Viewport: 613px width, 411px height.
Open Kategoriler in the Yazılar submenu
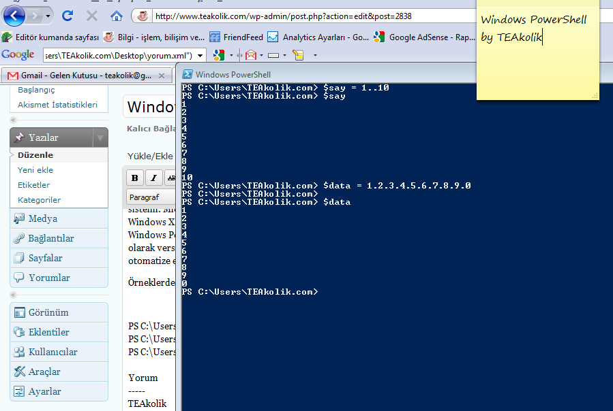(x=39, y=200)
